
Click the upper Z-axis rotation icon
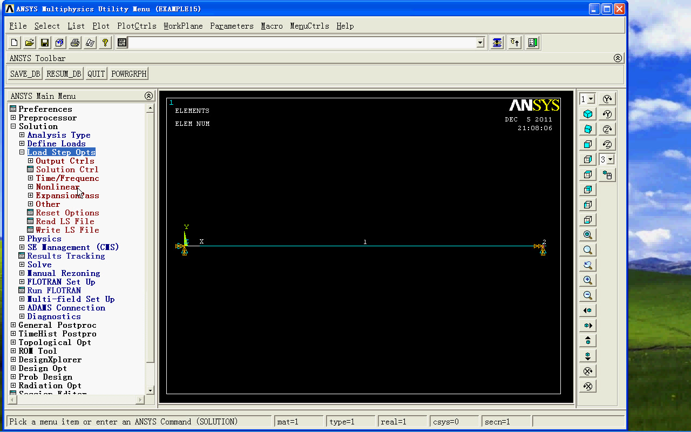(x=607, y=129)
